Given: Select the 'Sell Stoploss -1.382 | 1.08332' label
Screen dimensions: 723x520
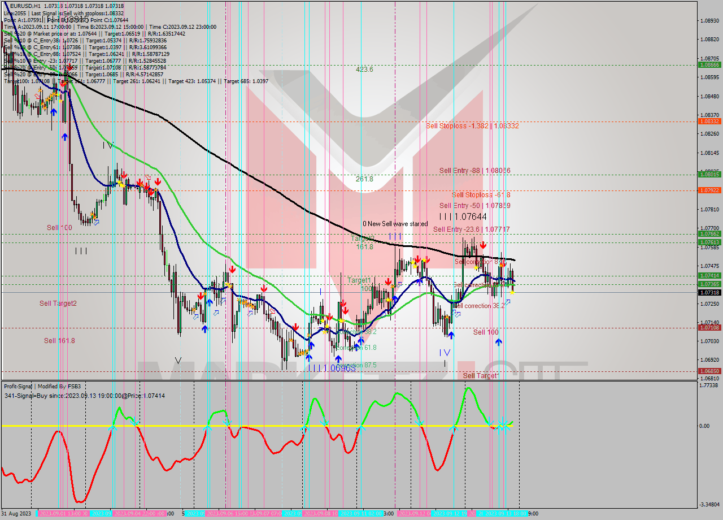Looking at the screenshot, I should coord(472,126).
